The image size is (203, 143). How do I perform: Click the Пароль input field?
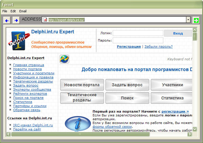coord(138,40)
